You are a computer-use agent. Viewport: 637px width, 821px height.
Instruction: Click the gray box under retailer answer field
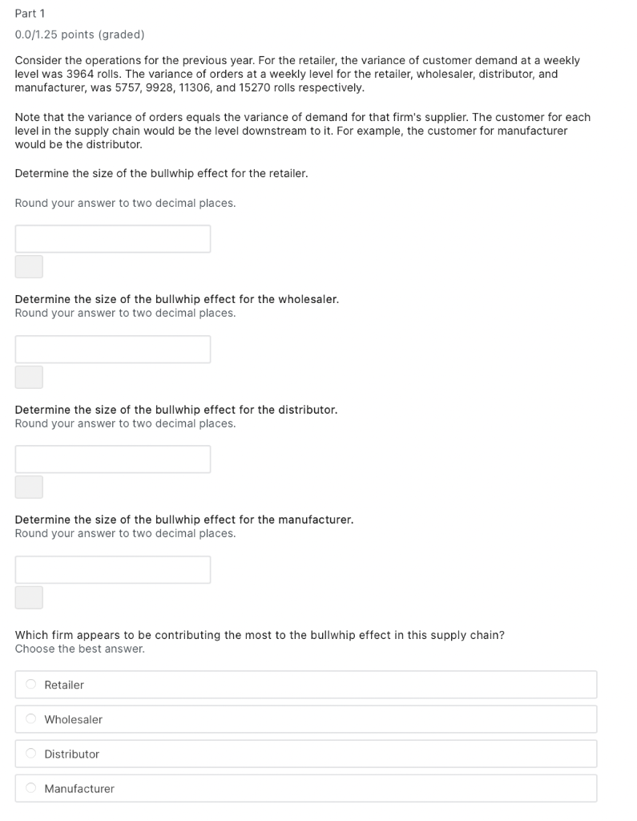pyautogui.click(x=29, y=266)
